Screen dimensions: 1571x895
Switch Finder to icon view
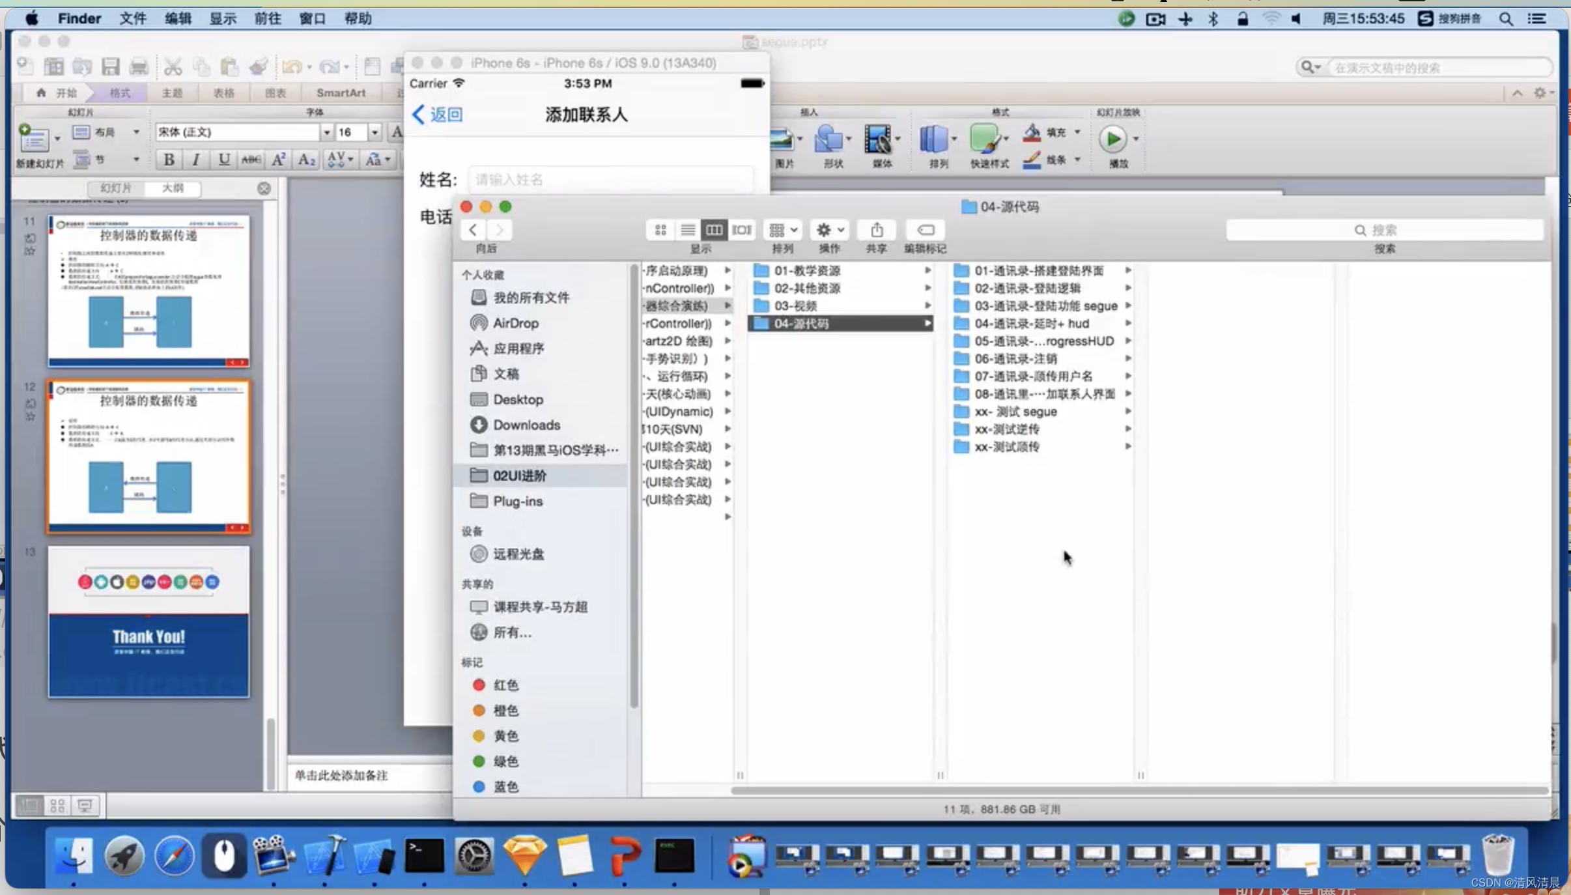point(660,230)
